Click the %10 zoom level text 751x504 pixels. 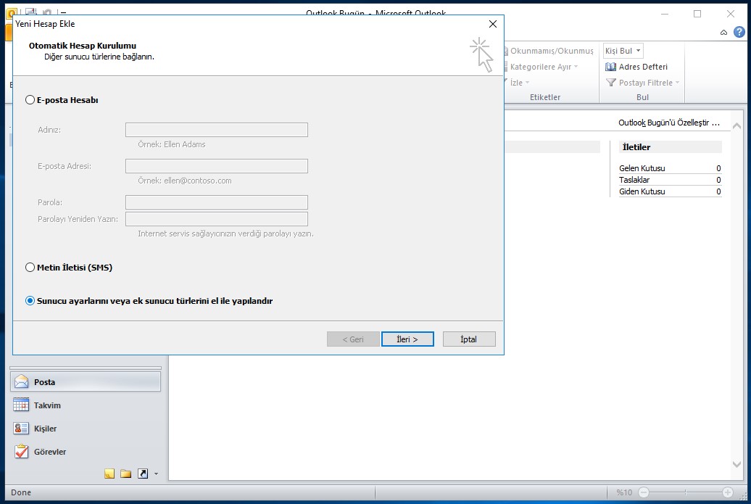tap(624, 492)
